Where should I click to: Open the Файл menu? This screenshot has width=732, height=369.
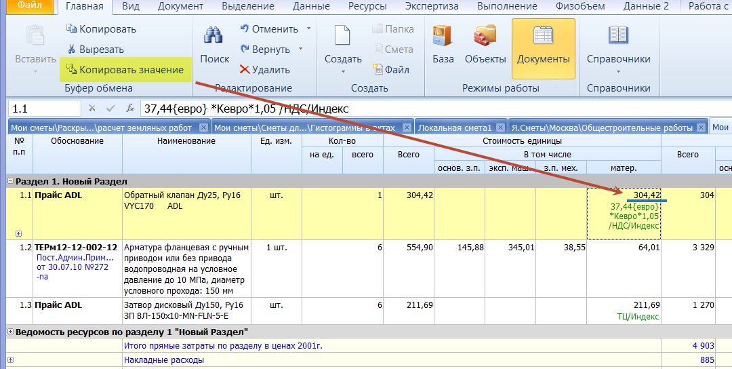(x=28, y=6)
